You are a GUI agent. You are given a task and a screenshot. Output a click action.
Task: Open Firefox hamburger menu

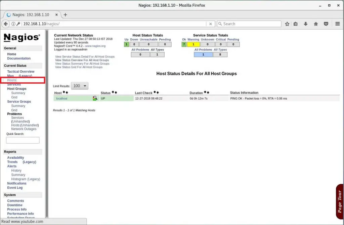[x=337, y=24]
